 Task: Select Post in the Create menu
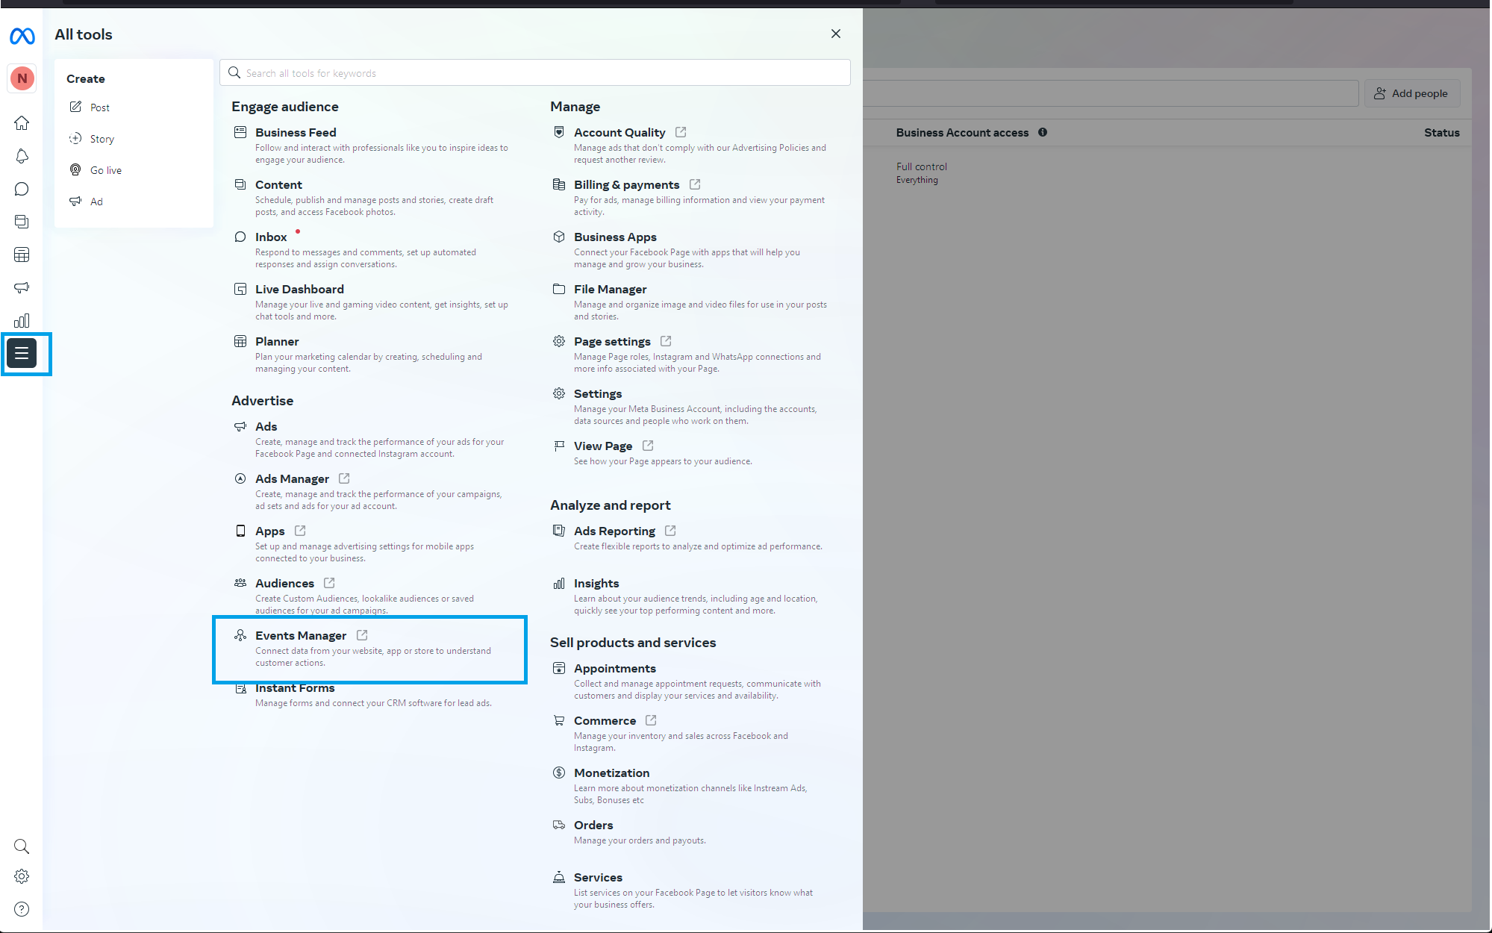99,107
